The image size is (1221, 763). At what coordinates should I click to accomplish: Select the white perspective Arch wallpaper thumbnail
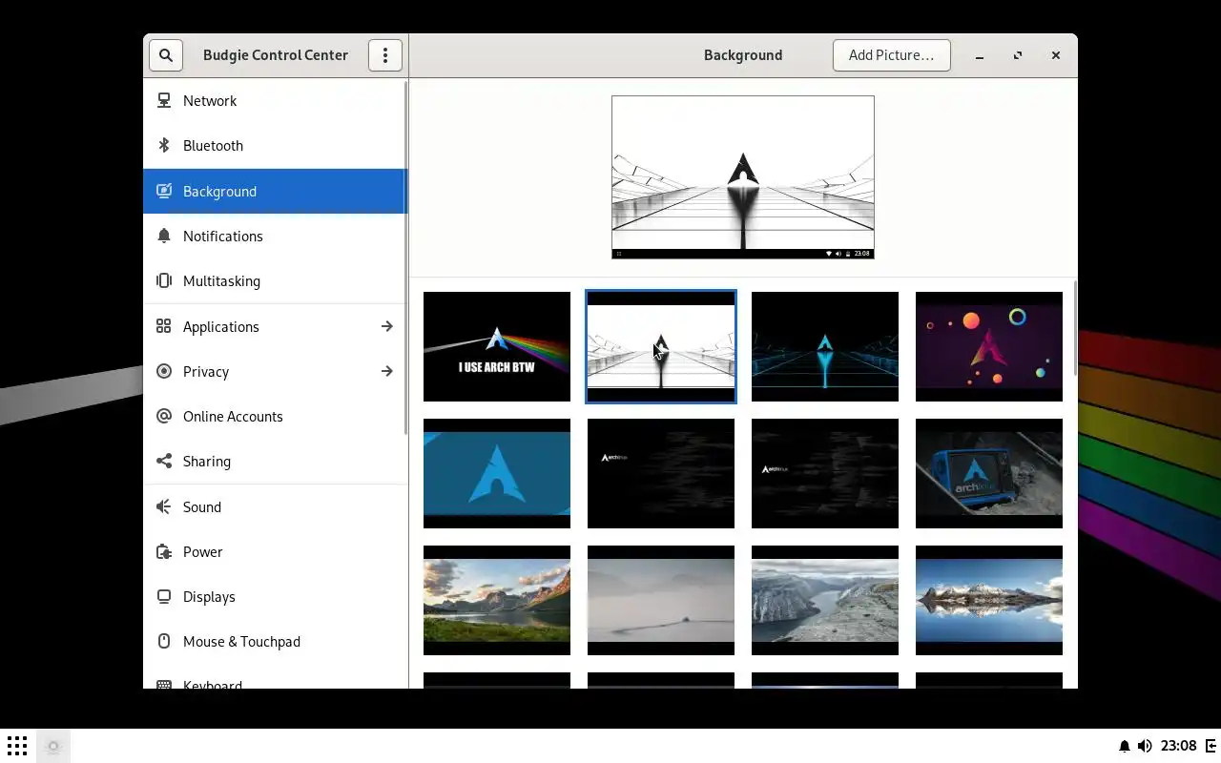661,346
